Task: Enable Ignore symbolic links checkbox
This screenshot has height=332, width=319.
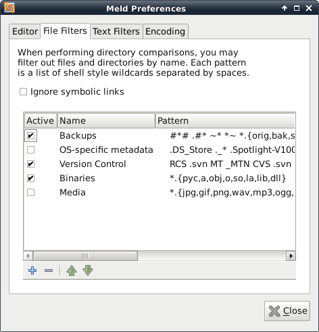Action: coord(23,92)
